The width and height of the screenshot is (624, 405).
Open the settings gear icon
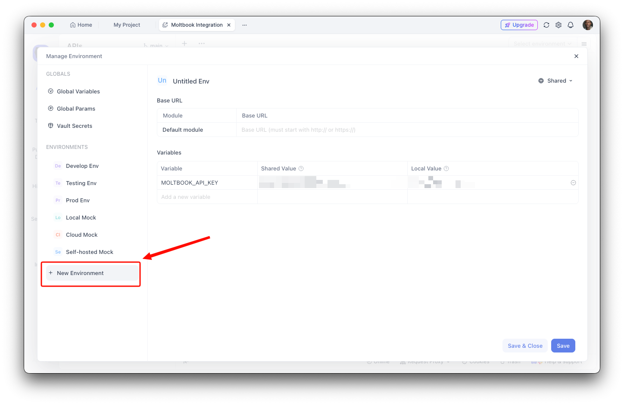coord(558,25)
